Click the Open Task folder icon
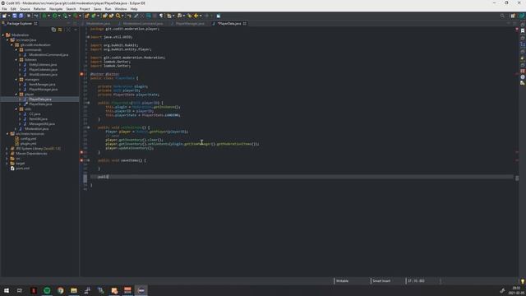Screen dimensions: 526x296 (111, 16)
